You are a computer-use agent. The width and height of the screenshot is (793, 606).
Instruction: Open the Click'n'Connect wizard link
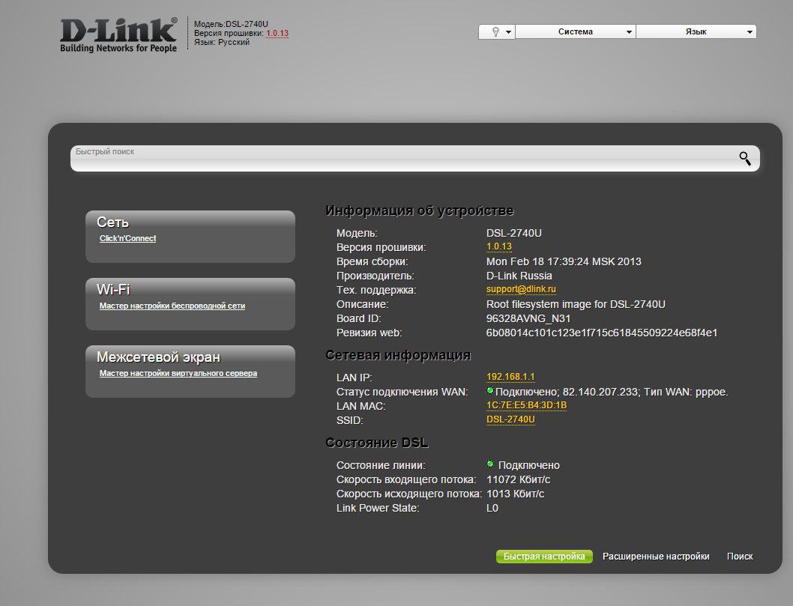point(127,238)
